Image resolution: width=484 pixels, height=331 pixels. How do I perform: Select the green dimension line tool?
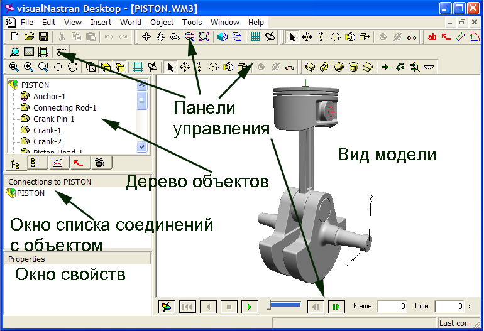point(460,37)
